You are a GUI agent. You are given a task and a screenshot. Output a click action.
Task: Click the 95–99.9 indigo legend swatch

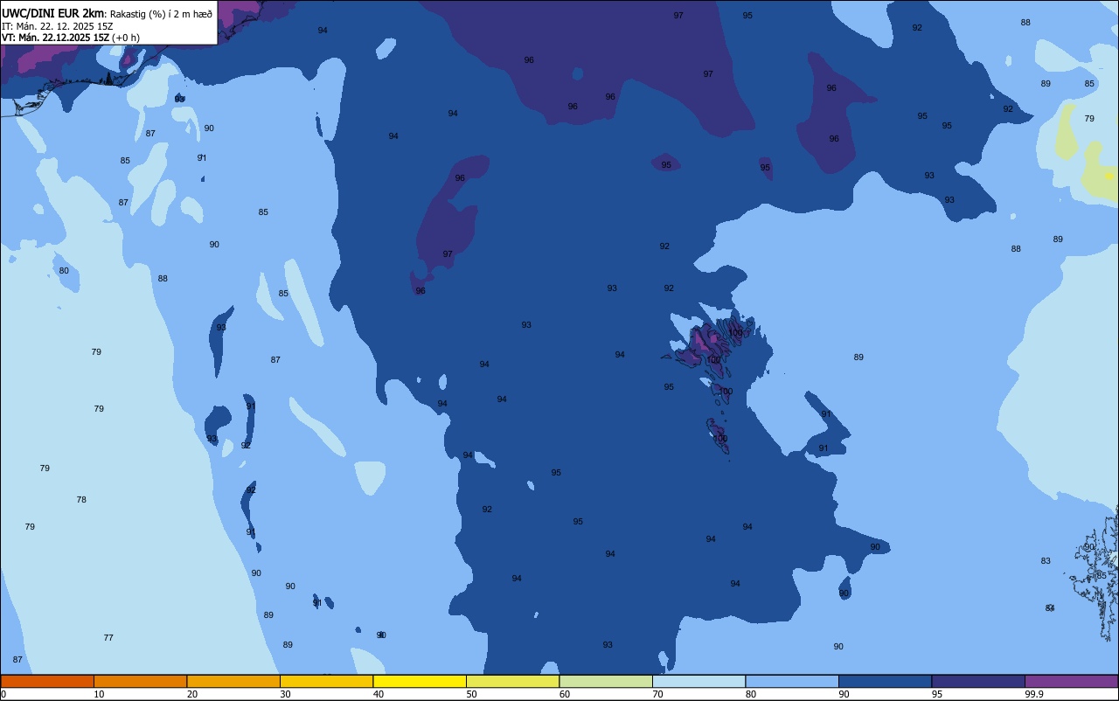click(978, 681)
